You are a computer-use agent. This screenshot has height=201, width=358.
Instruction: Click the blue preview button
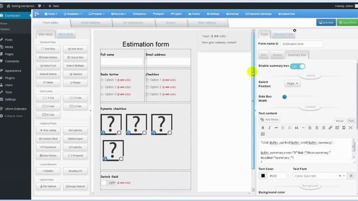click(x=326, y=22)
